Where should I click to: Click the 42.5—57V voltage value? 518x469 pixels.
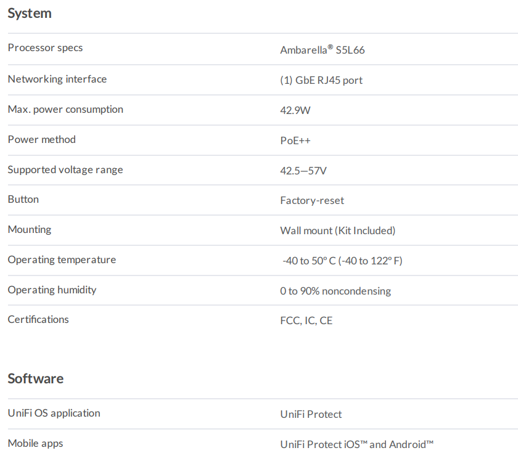click(x=303, y=171)
